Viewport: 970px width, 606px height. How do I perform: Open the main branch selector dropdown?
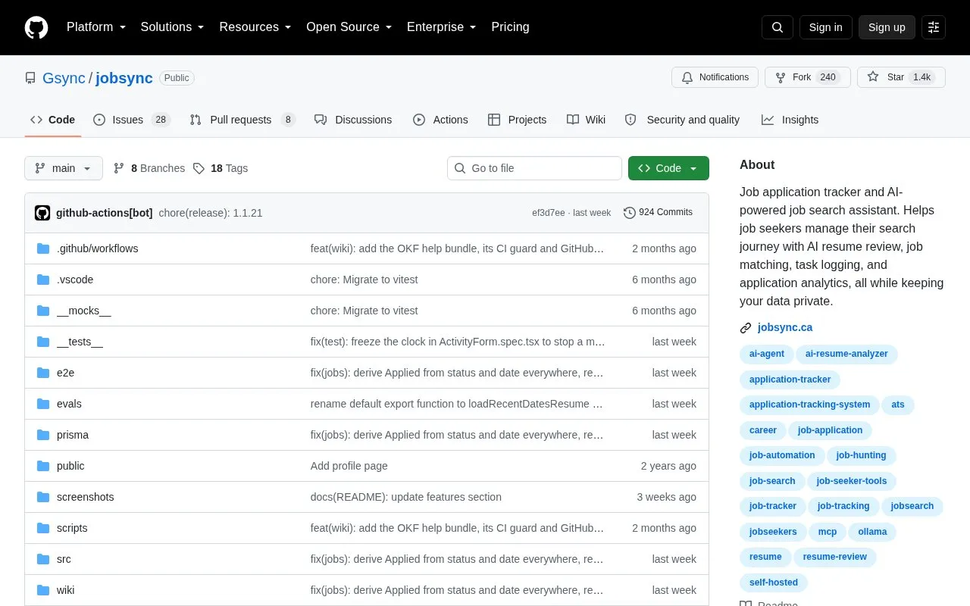pyautogui.click(x=64, y=168)
